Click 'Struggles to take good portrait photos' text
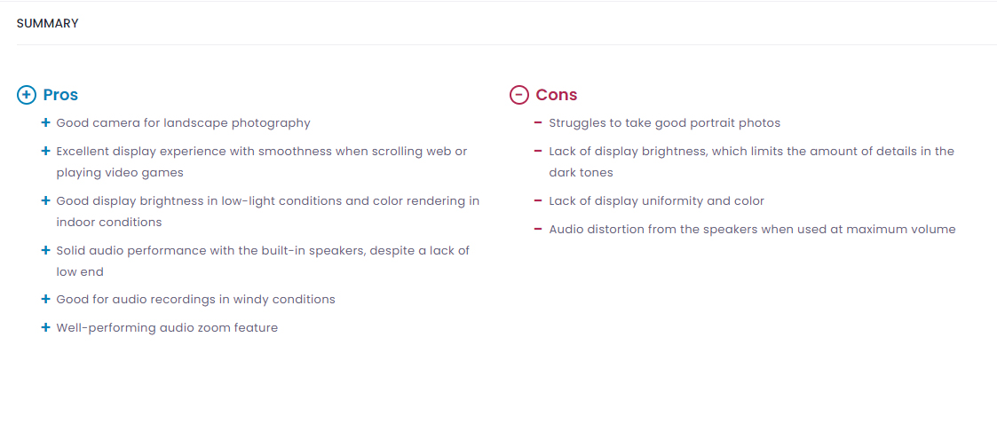This screenshot has width=997, height=431. 664,123
